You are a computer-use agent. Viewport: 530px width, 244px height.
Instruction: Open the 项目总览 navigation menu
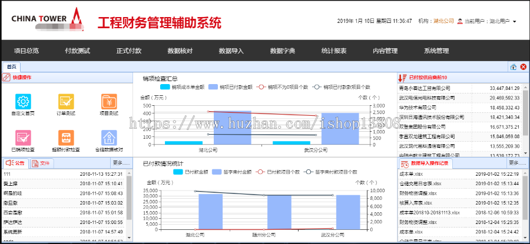click(x=26, y=51)
